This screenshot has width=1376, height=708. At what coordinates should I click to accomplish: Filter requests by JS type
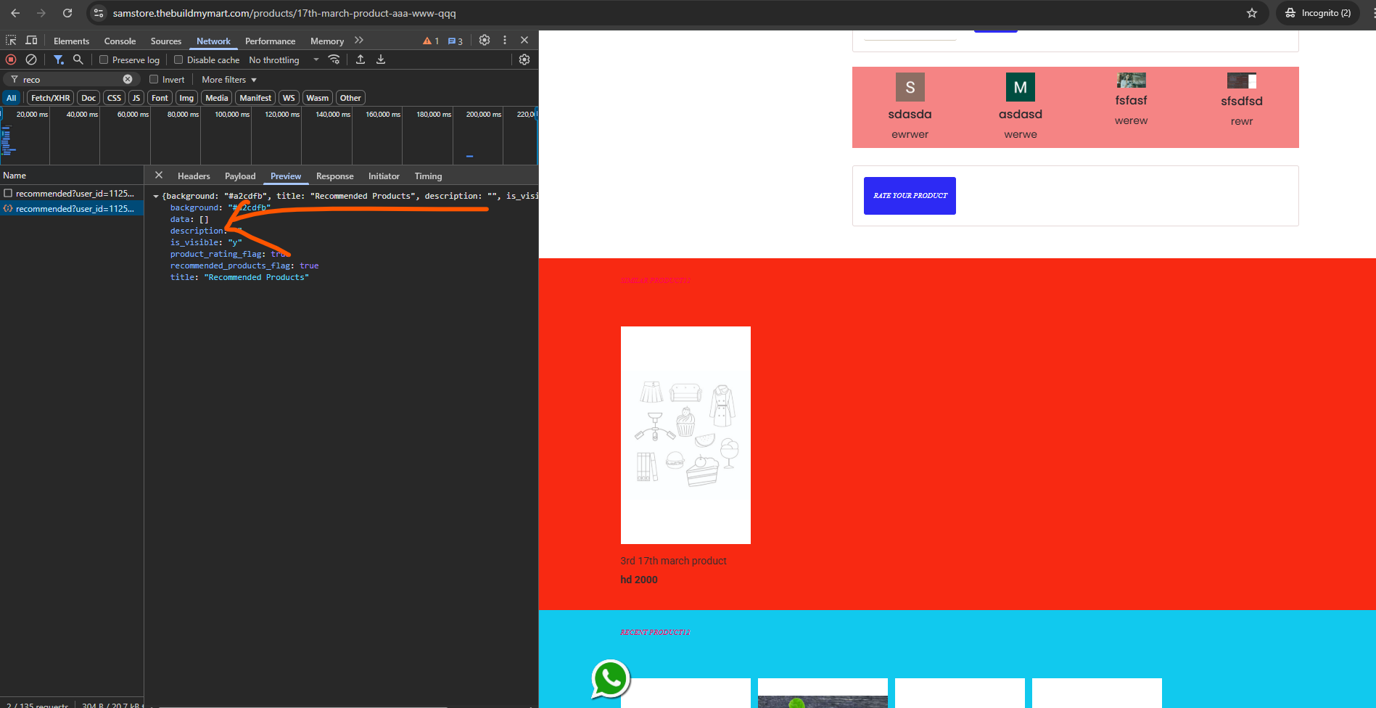[136, 98]
